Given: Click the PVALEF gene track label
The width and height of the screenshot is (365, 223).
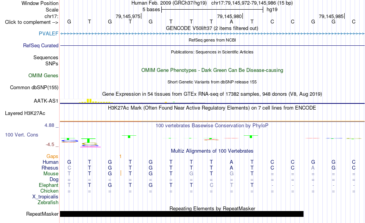Looking at the screenshot, I should click(48, 33).
